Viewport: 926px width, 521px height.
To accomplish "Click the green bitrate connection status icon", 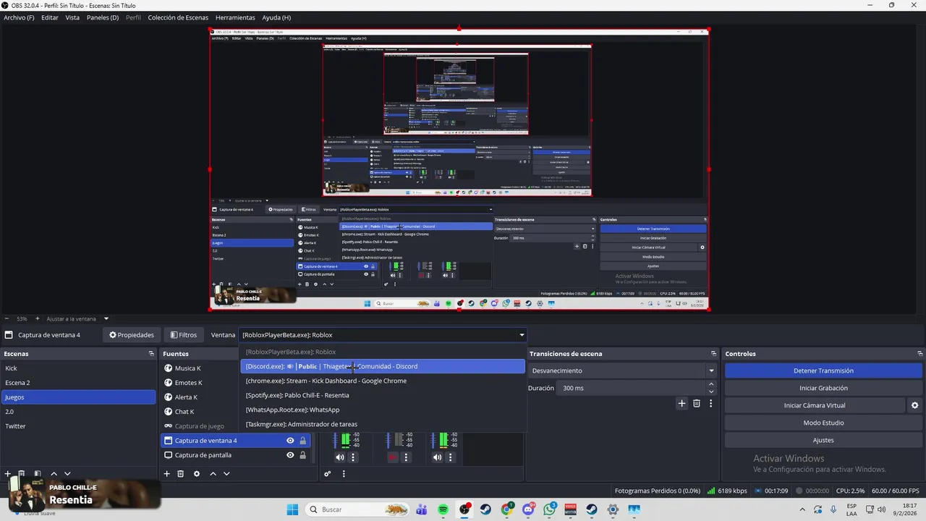I will click(711, 491).
